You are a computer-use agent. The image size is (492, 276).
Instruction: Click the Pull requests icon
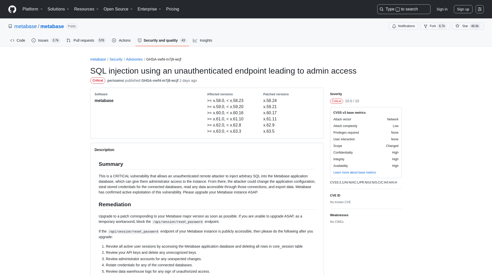68,40
